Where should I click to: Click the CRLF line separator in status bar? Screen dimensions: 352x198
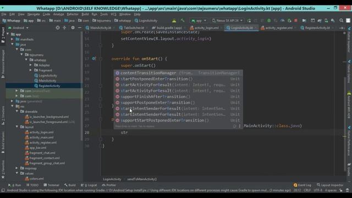(307, 190)
